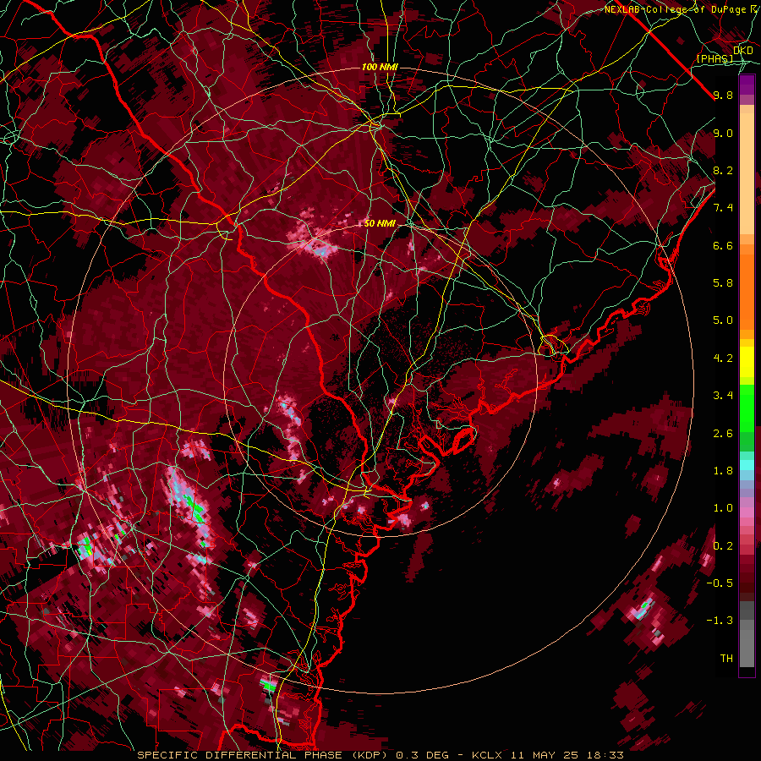Click the 8.2 color scale value
Viewport: 761px width, 761px height.
(x=723, y=170)
